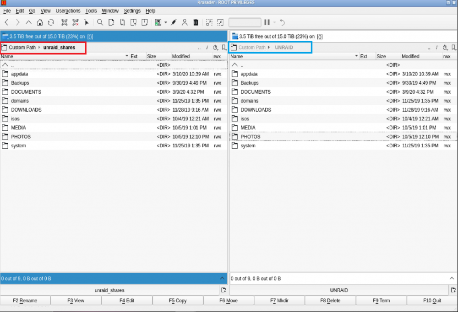The image size is (458, 312).
Task: Pause the job queue with pause button
Action: pos(267,22)
